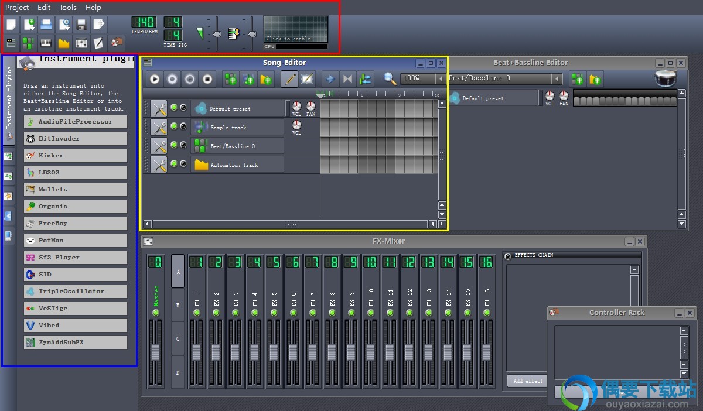703x411 pixels.
Task: Click the first record button in Song-Editor
Action: tap(172, 78)
